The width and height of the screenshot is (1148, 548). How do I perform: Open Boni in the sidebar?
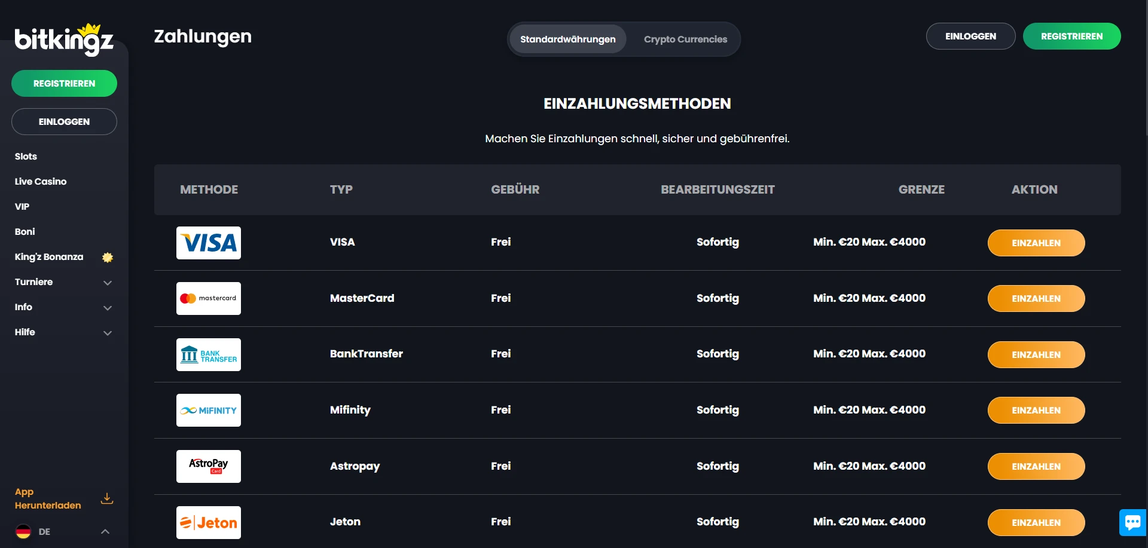(x=25, y=231)
